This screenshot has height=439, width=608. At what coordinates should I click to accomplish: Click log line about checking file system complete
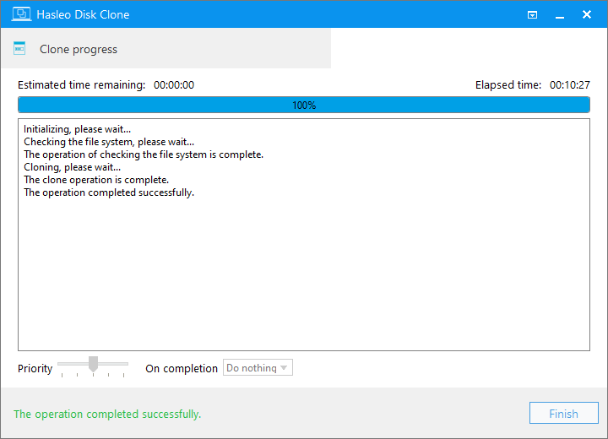point(144,154)
